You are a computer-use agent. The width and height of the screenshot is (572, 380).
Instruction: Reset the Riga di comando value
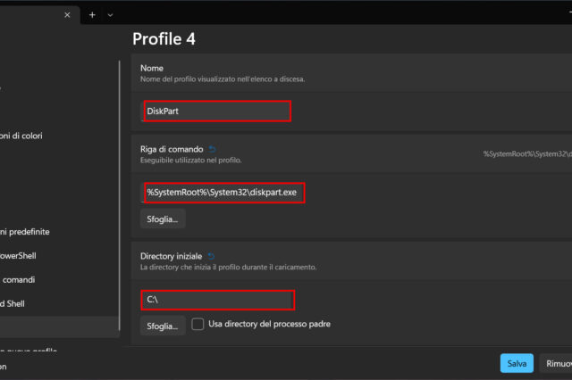[212, 149]
